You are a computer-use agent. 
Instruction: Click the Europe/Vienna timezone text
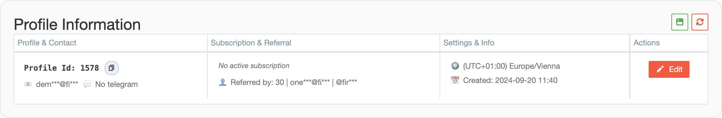(535, 66)
